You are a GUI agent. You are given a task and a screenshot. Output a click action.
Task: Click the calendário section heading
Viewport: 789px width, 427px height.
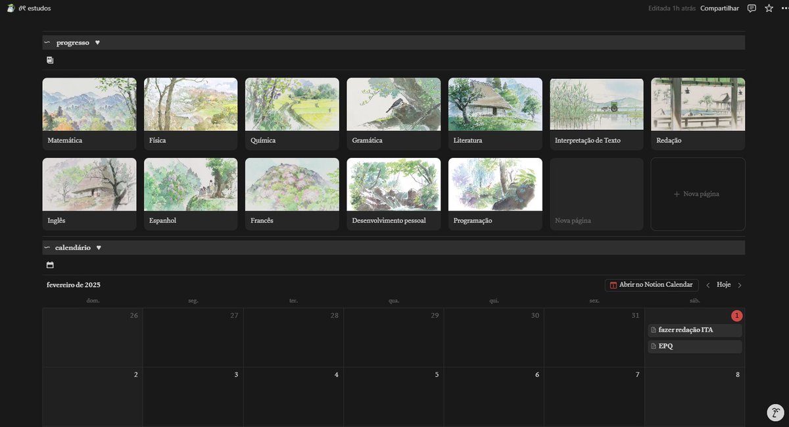click(x=73, y=248)
